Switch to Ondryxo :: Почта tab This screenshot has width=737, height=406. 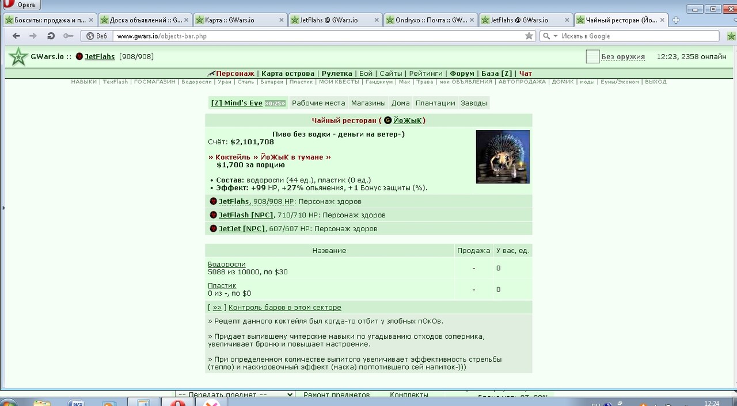(x=430, y=20)
